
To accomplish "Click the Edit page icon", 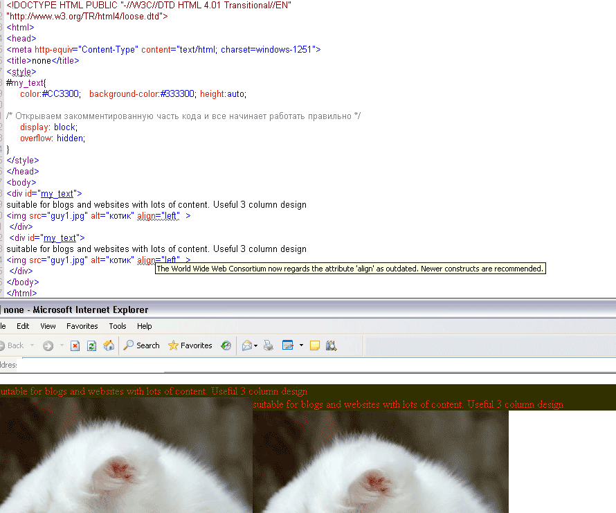I will 288,345.
